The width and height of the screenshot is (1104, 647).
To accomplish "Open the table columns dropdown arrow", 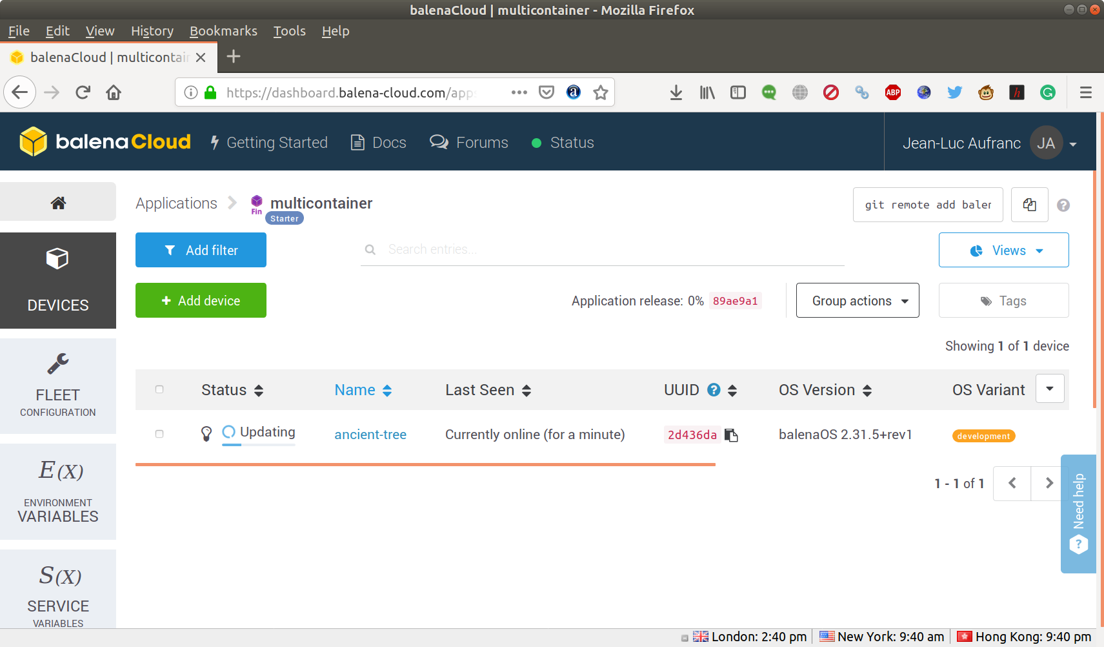I will click(x=1050, y=389).
